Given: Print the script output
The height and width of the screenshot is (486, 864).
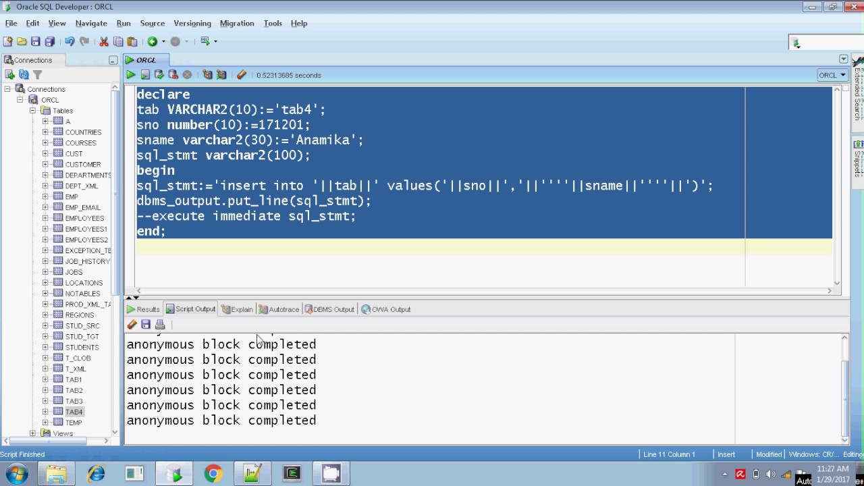Looking at the screenshot, I should [x=160, y=325].
